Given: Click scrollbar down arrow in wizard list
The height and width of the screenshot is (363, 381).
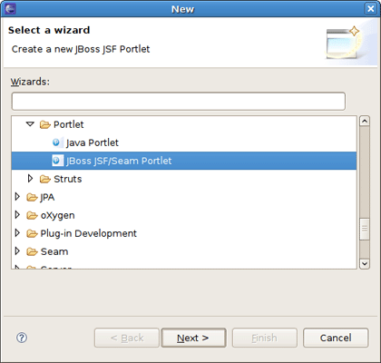Looking at the screenshot, I should 365,264.
